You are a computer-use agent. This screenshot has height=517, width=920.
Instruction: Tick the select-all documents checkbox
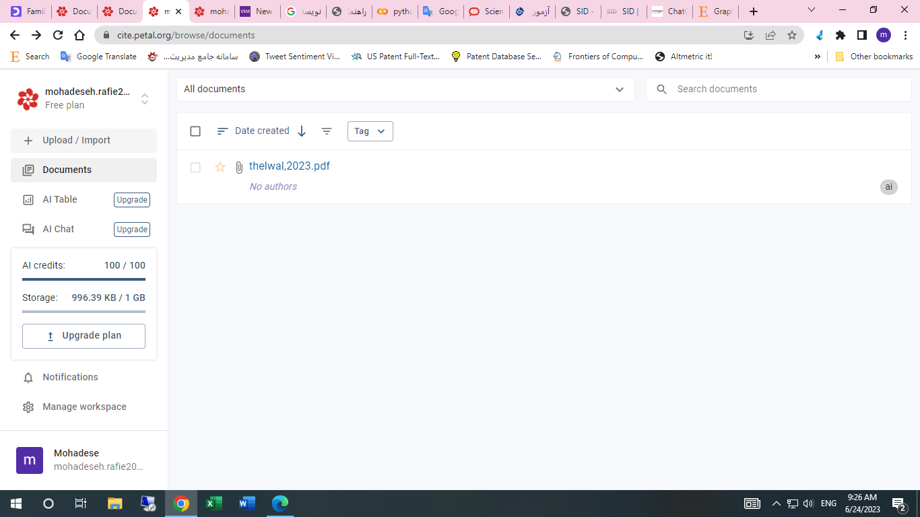point(195,131)
